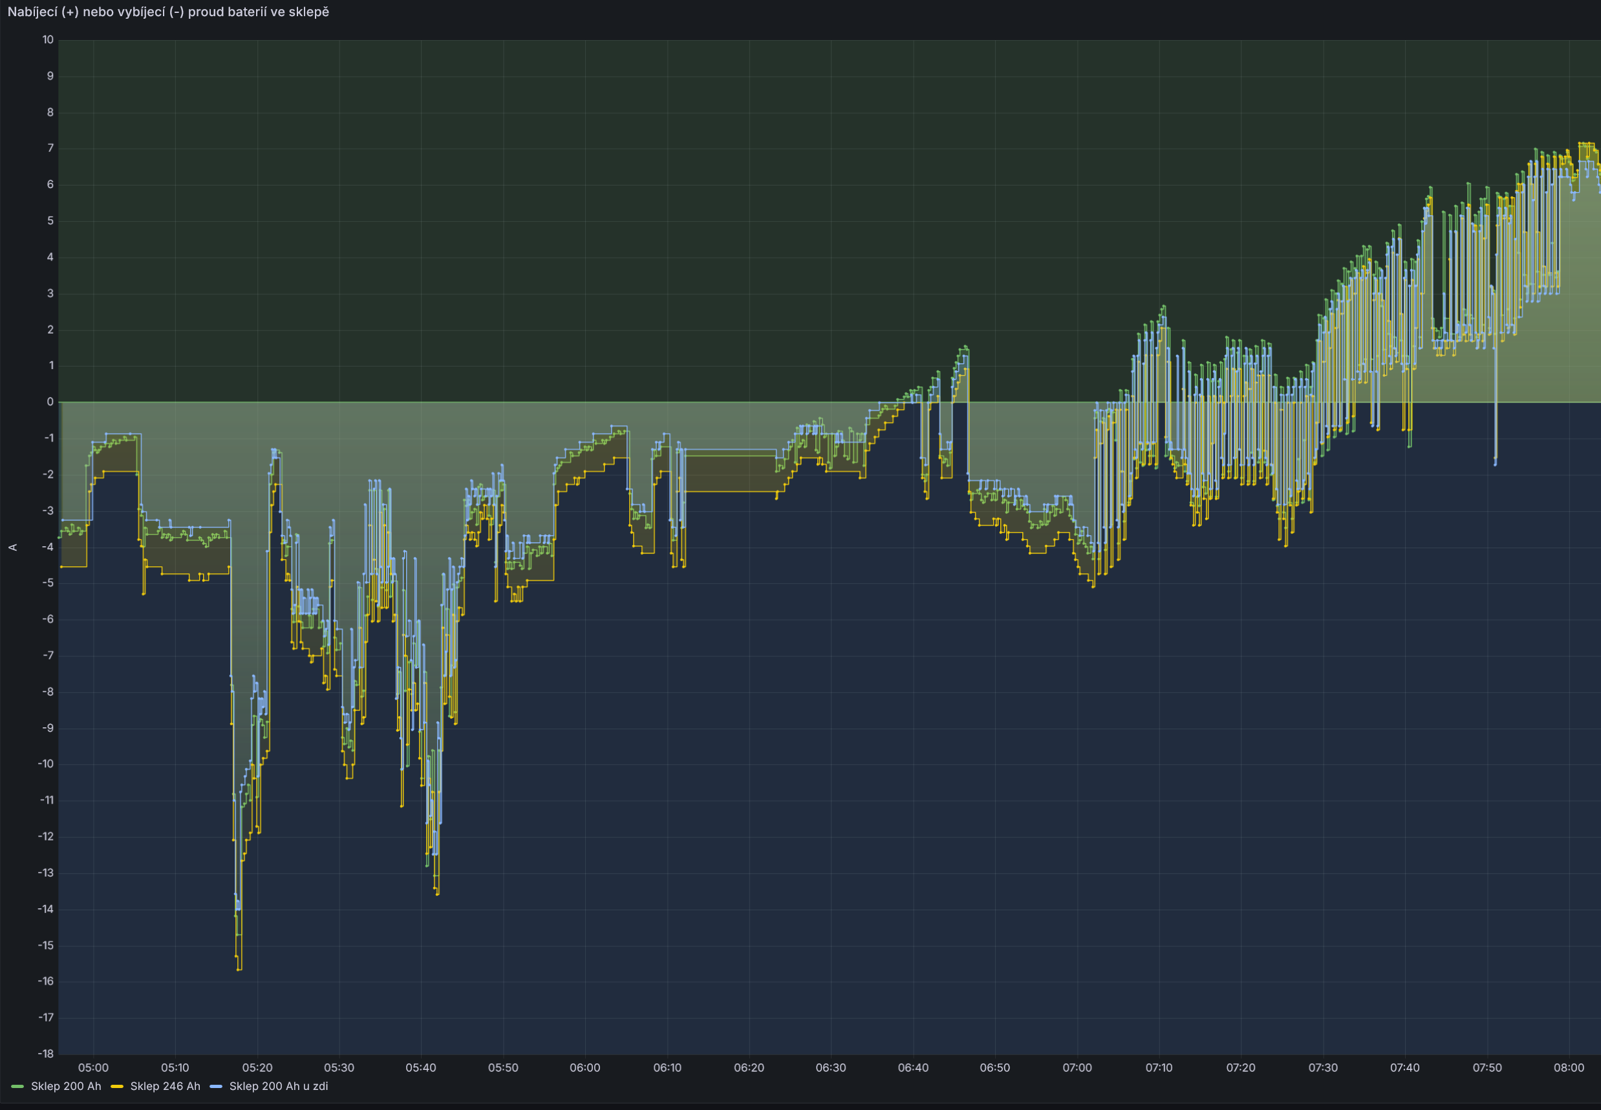Click the 05:10 time axis label
This screenshot has height=1110, width=1601.
[x=175, y=1067]
